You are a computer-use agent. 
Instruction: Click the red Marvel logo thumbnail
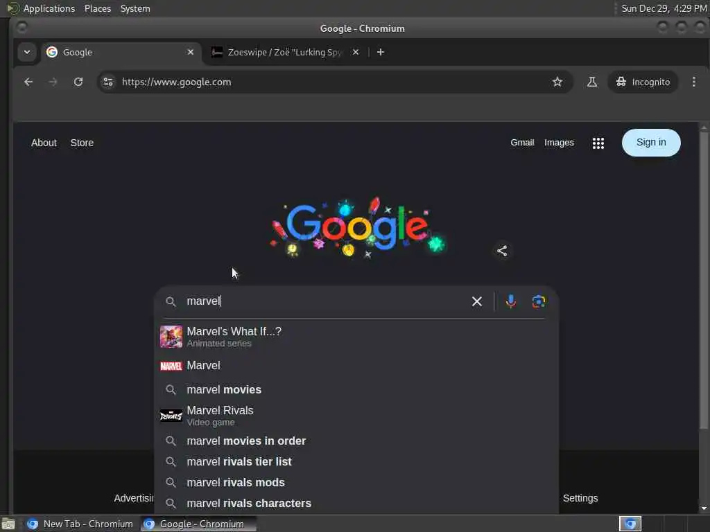coord(171,366)
